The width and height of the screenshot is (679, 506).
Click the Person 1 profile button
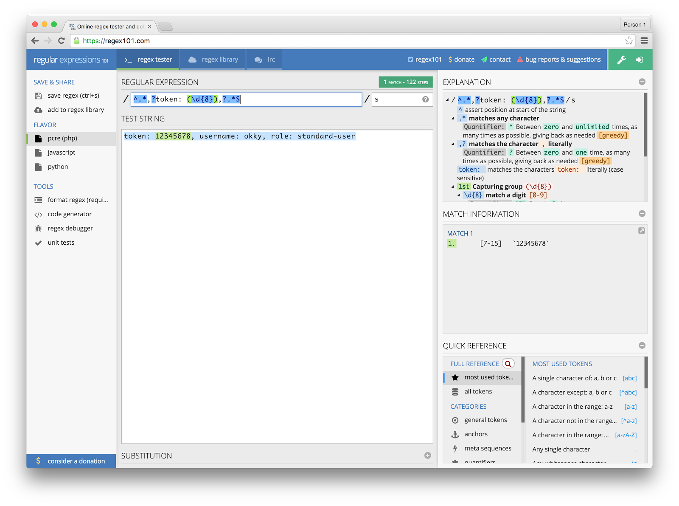pyautogui.click(x=634, y=25)
